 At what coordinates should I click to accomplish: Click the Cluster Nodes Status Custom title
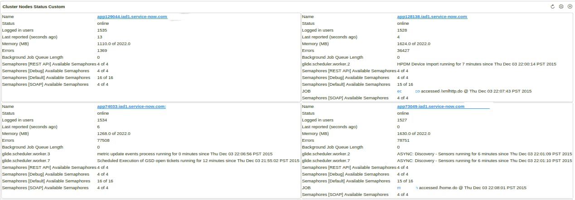tap(34, 7)
